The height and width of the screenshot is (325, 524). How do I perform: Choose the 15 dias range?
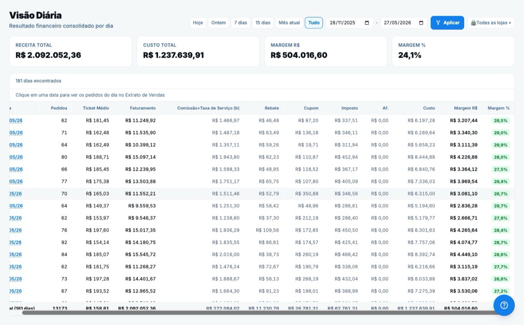pos(263,23)
